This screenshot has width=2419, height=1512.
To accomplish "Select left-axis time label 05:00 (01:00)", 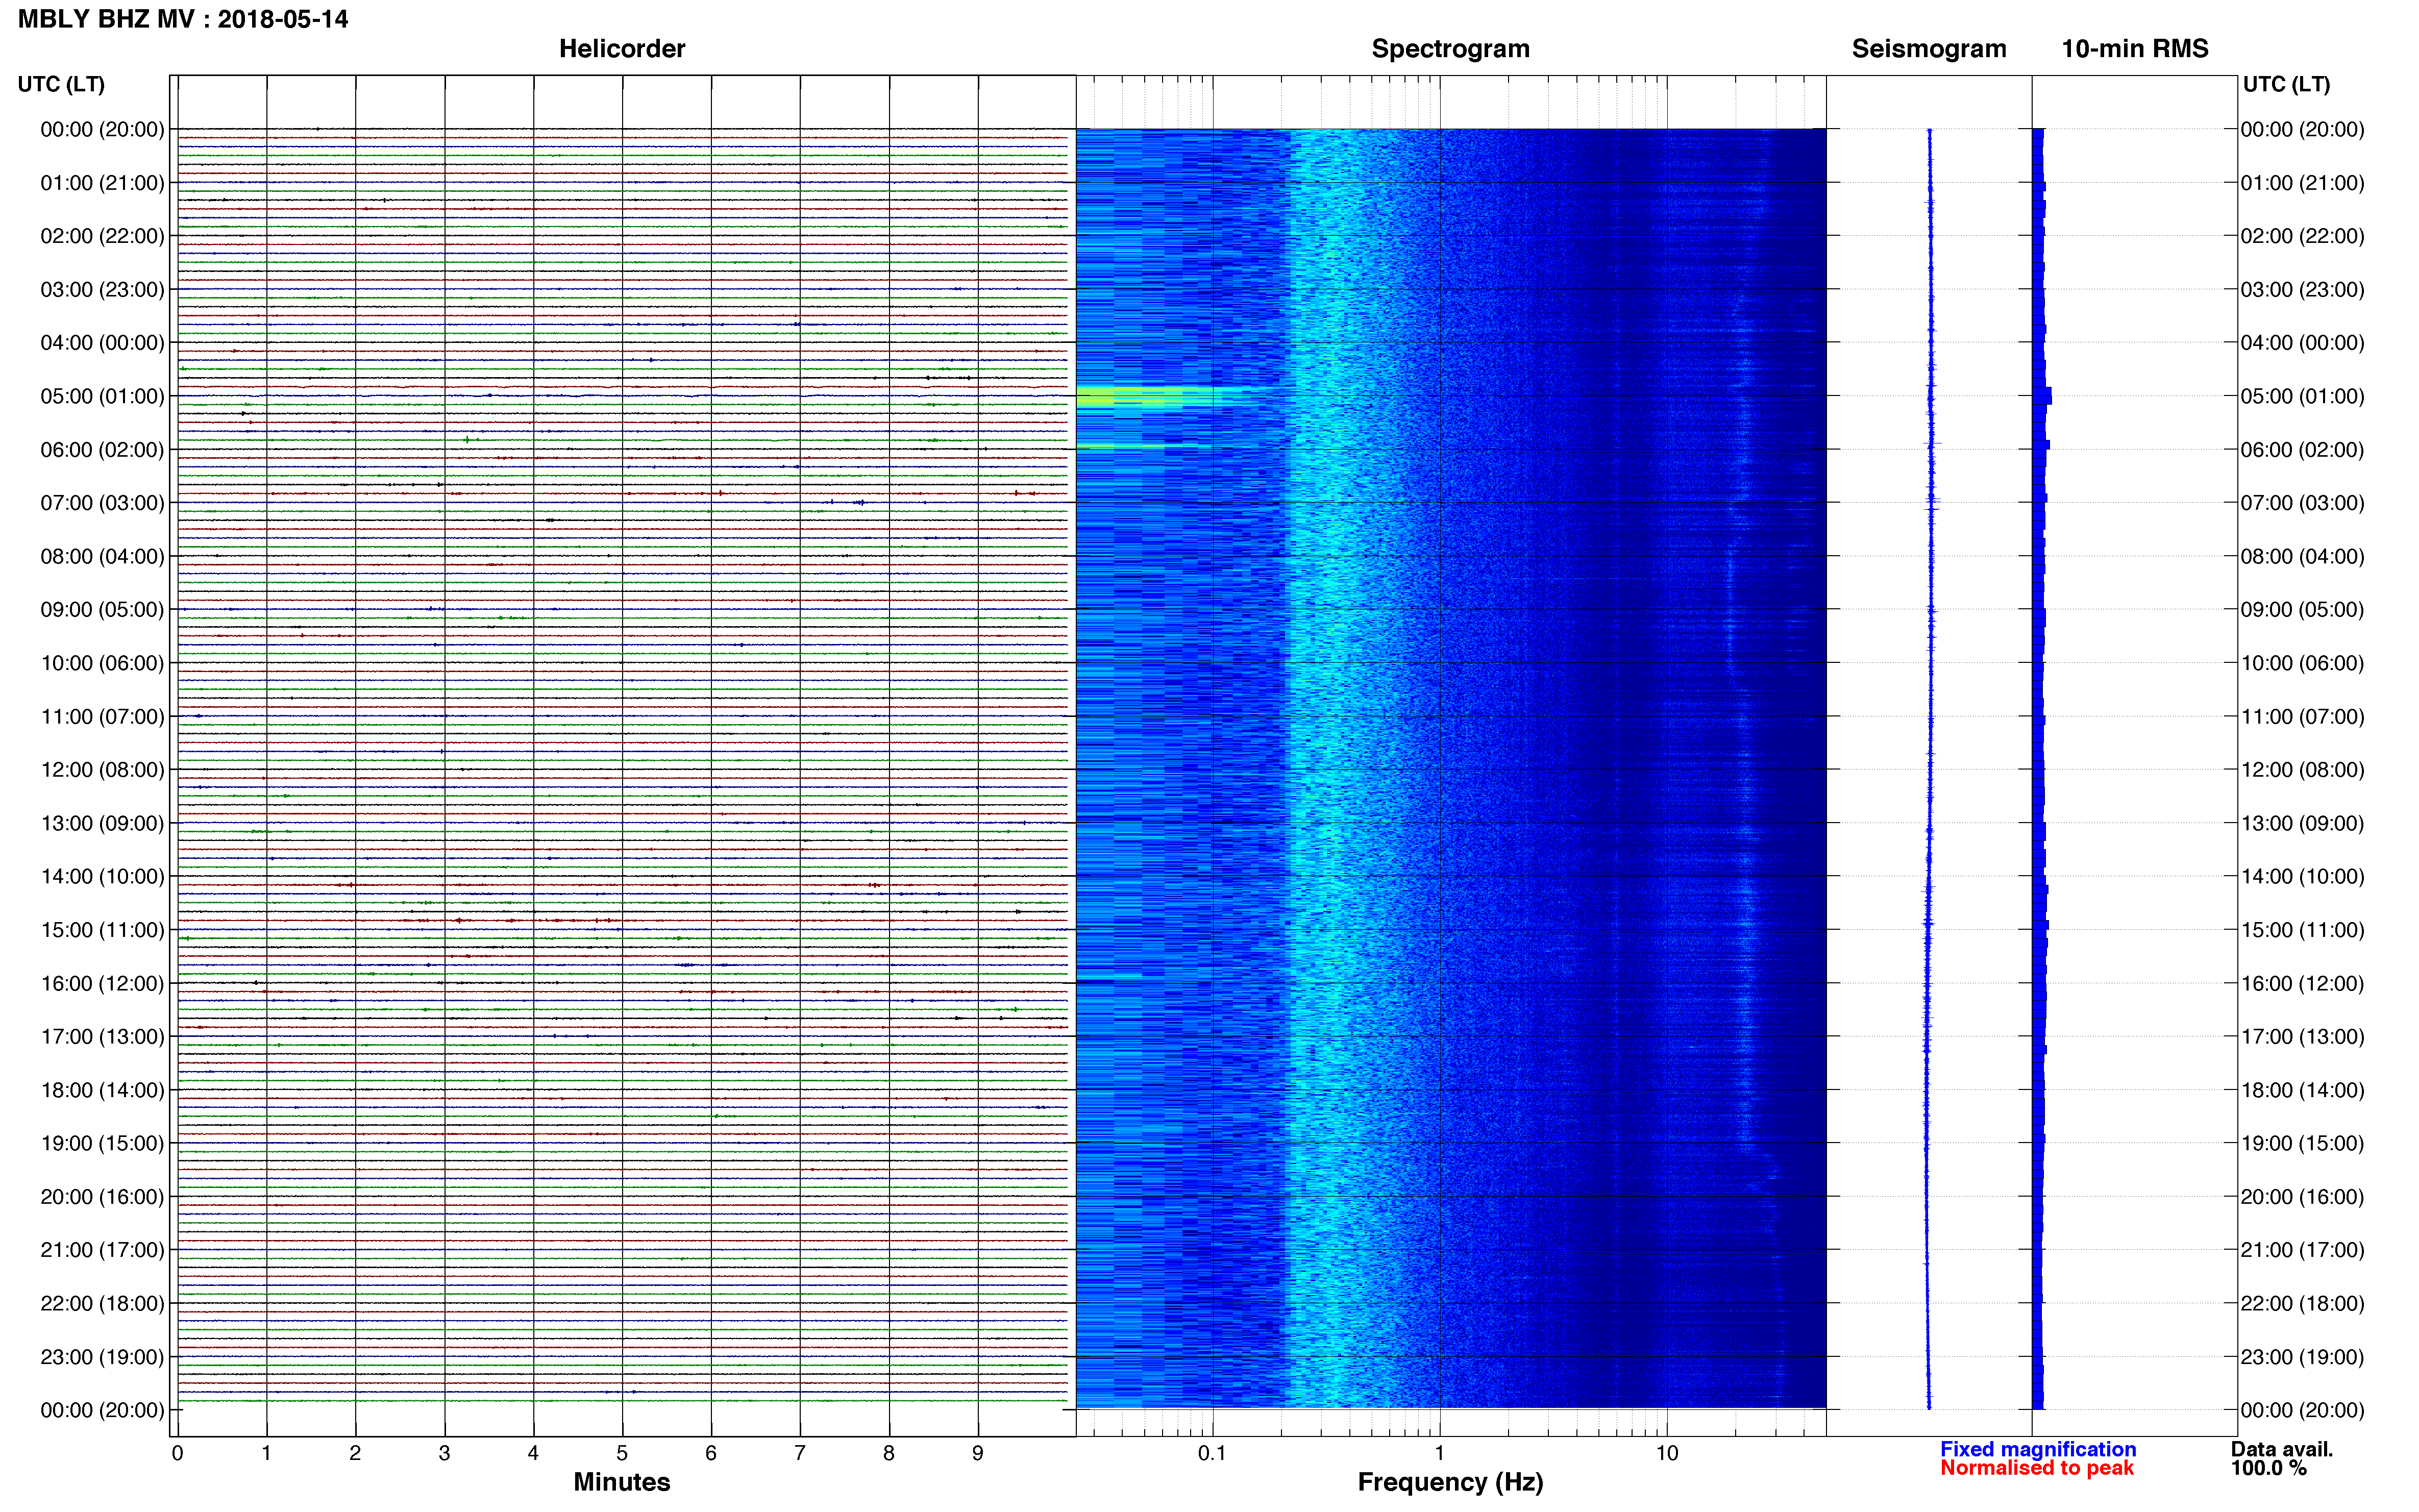I will (x=102, y=396).
